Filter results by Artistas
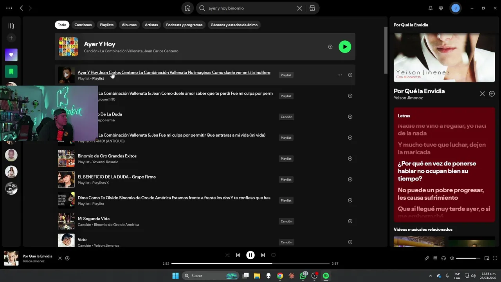This screenshot has width=501, height=282. 151,25
